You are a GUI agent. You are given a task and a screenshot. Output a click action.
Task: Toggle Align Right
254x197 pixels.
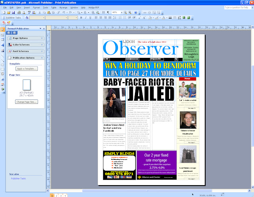[x=105, y=18]
